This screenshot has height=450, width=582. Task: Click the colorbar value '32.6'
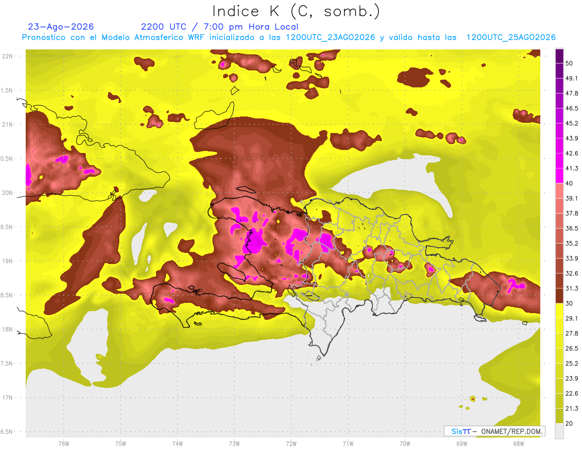tap(571, 273)
